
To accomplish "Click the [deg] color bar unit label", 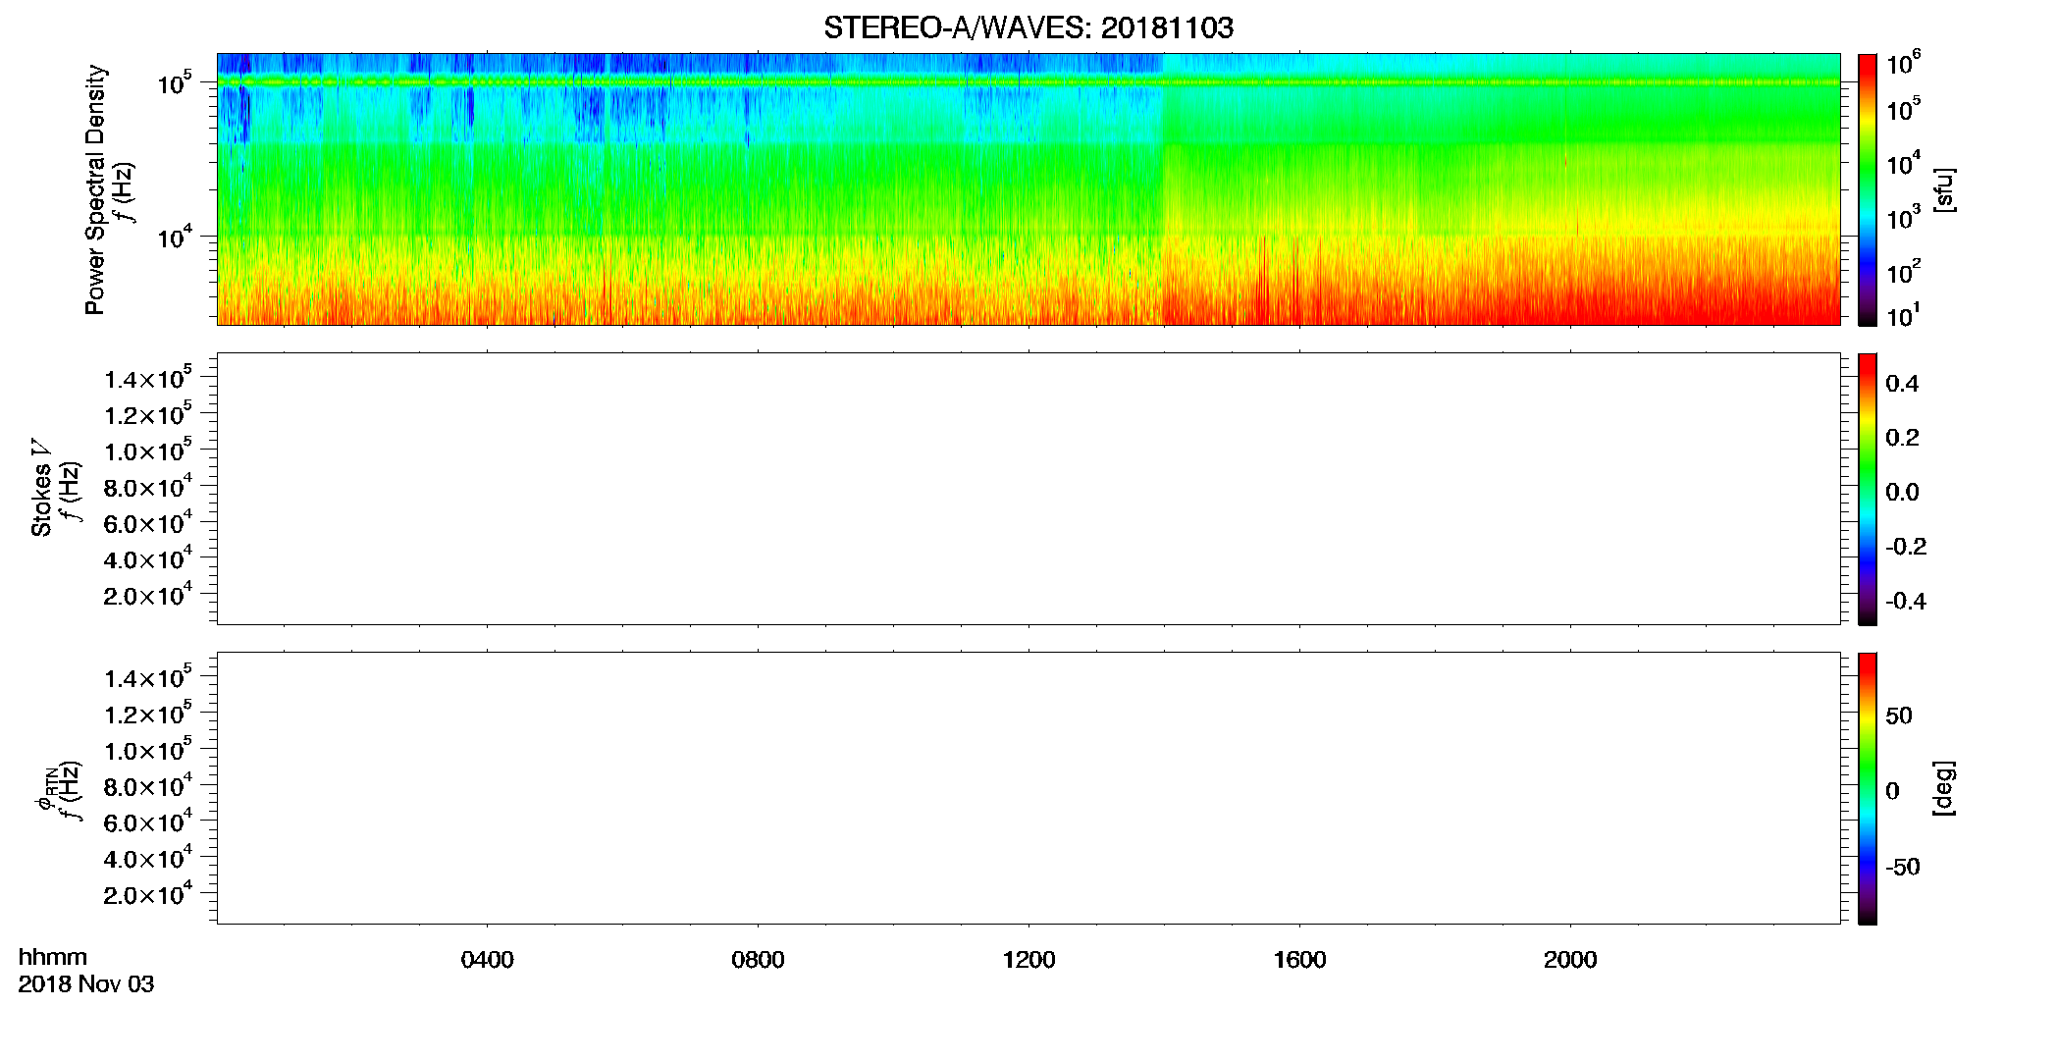I will 1943,788.
